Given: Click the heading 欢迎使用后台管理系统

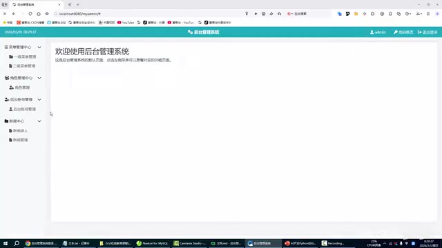Looking at the screenshot, I should (92, 52).
